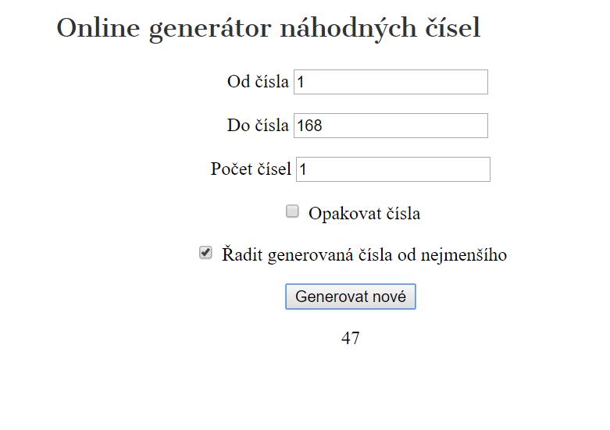This screenshot has height=430, width=610.
Task: Click the word 'Řadit' in the sort label
Action: [x=241, y=254]
